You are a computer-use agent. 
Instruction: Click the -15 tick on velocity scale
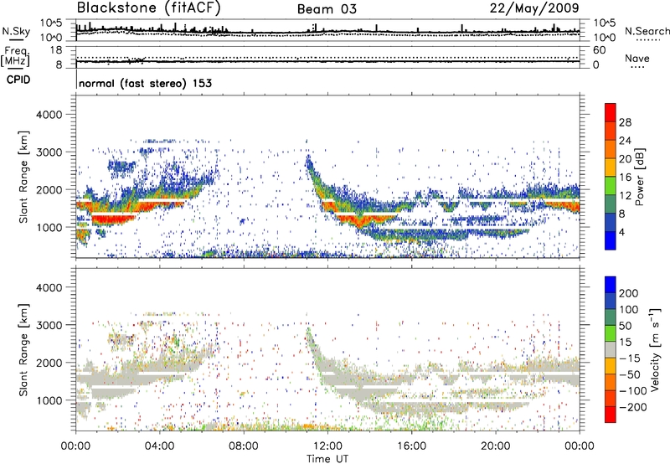629,358
